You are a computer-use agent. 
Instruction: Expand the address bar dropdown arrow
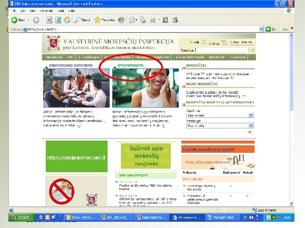(x=261, y=29)
